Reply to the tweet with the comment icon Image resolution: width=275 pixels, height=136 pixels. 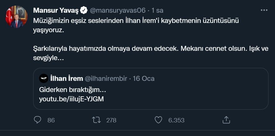37,120
